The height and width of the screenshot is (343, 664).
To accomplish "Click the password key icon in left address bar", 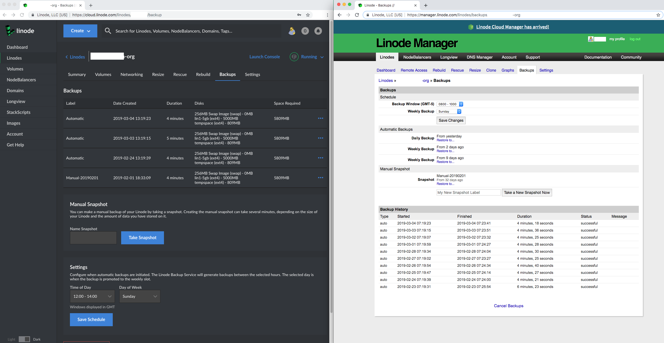I will [299, 15].
